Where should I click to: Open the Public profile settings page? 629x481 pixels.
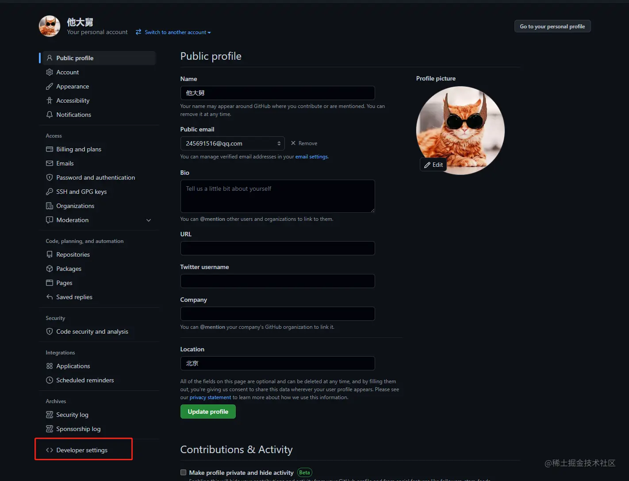[100, 58]
